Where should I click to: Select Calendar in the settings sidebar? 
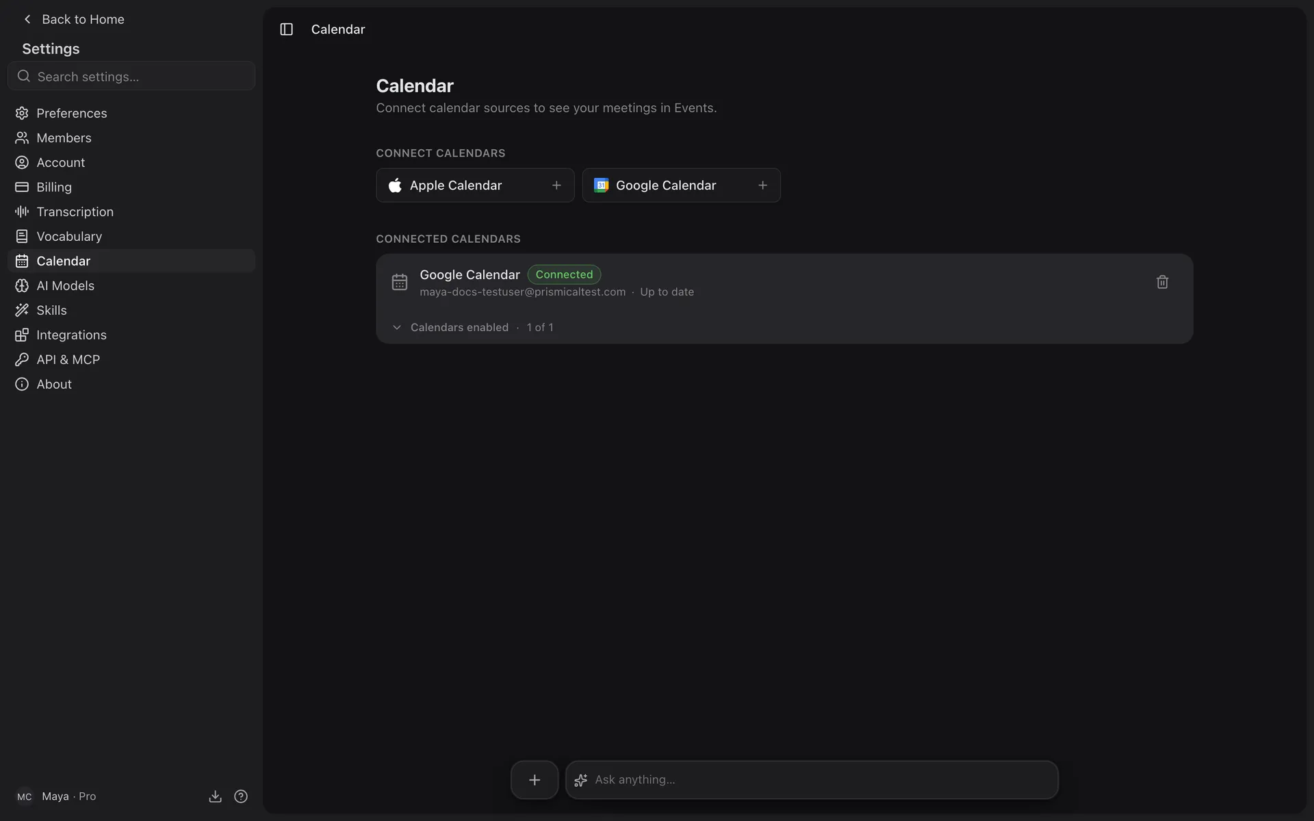131,261
